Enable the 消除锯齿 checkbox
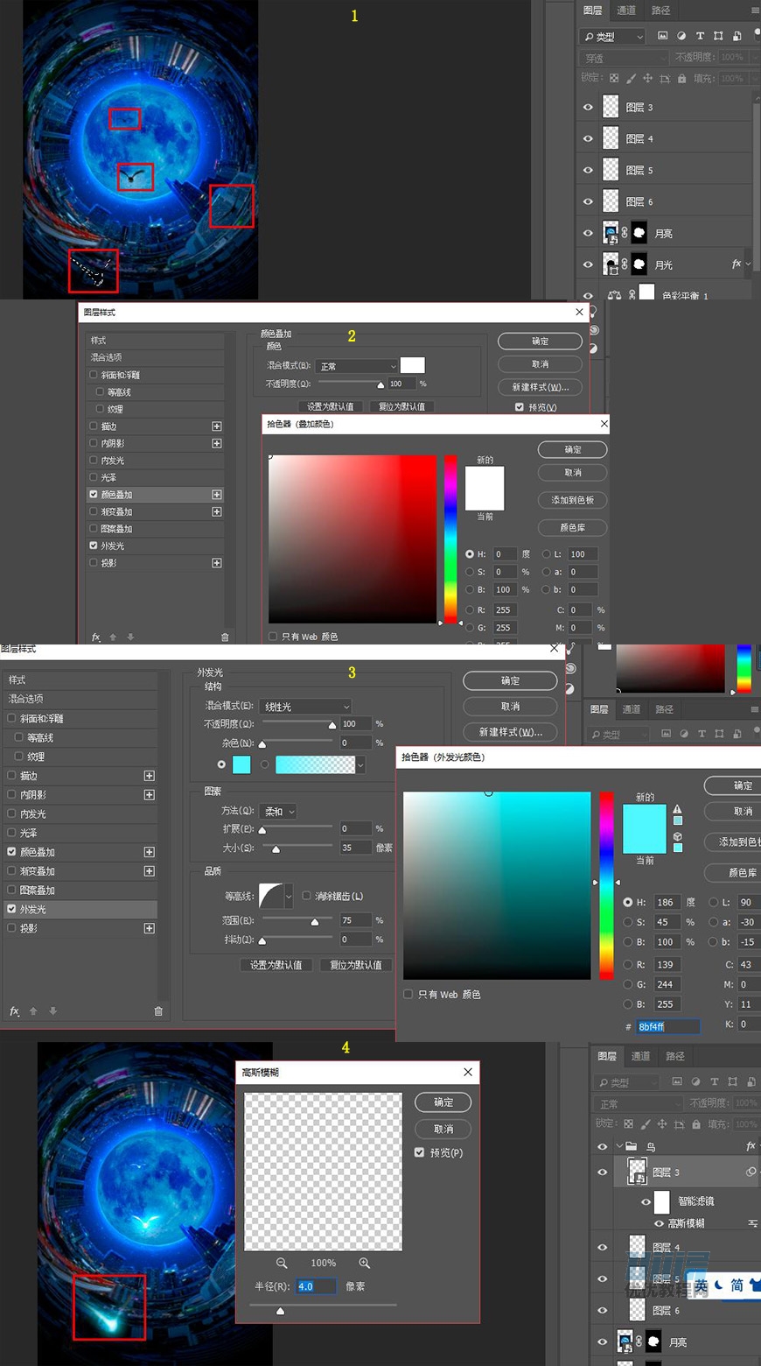This screenshot has height=1366, width=761. [x=307, y=896]
